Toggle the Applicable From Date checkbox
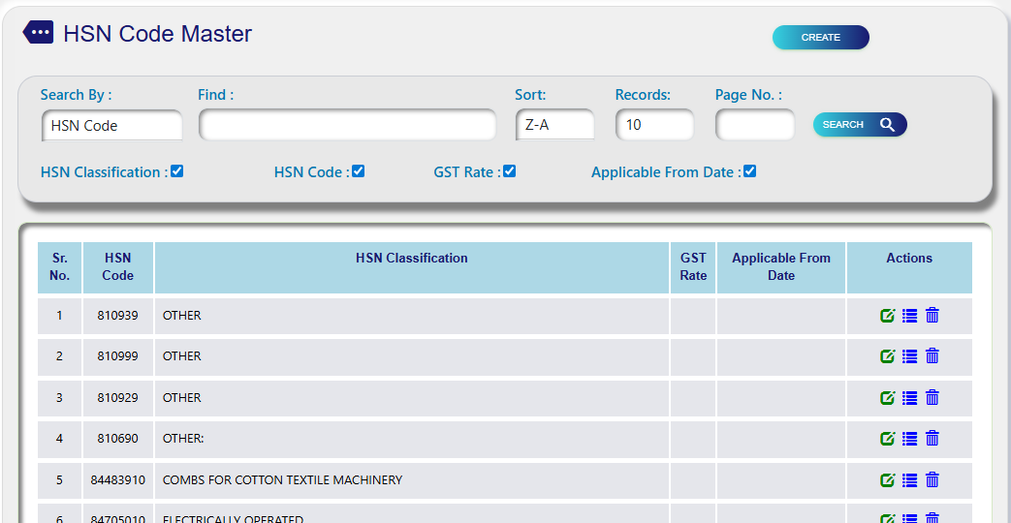The width and height of the screenshot is (1011, 523). (x=749, y=171)
